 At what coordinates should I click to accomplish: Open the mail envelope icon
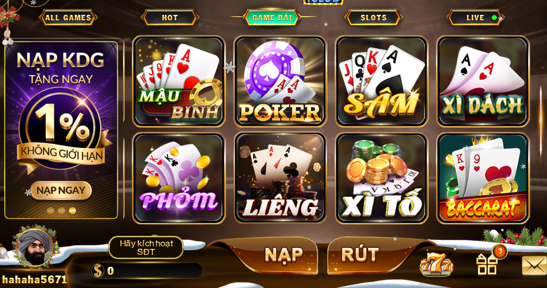[x=534, y=266]
